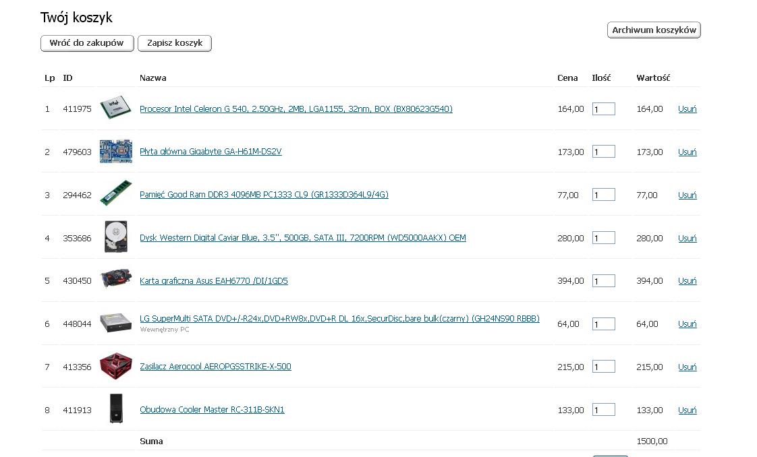Remove Cooler Master case with Usuń
Viewport: 757px width, 457px height.
coord(687,410)
